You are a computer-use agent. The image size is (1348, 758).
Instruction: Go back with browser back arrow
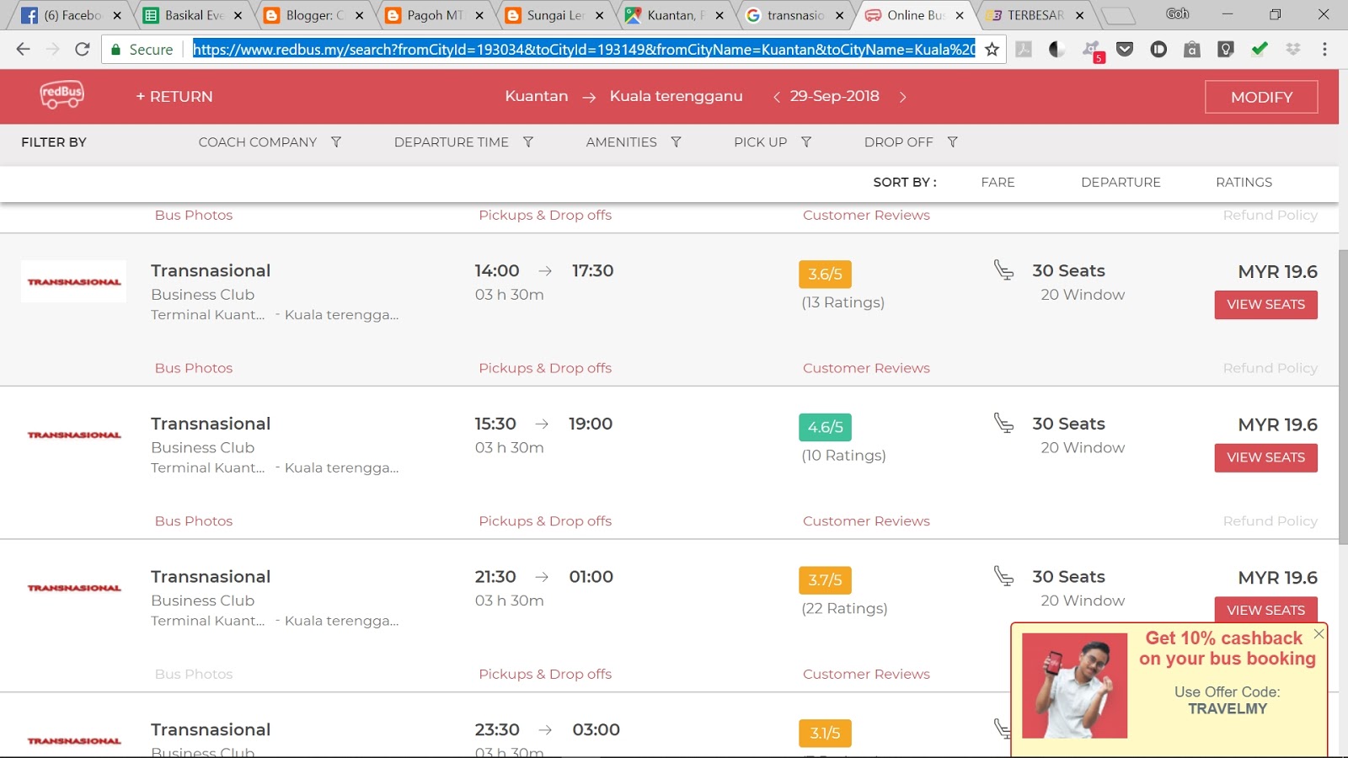tap(23, 50)
